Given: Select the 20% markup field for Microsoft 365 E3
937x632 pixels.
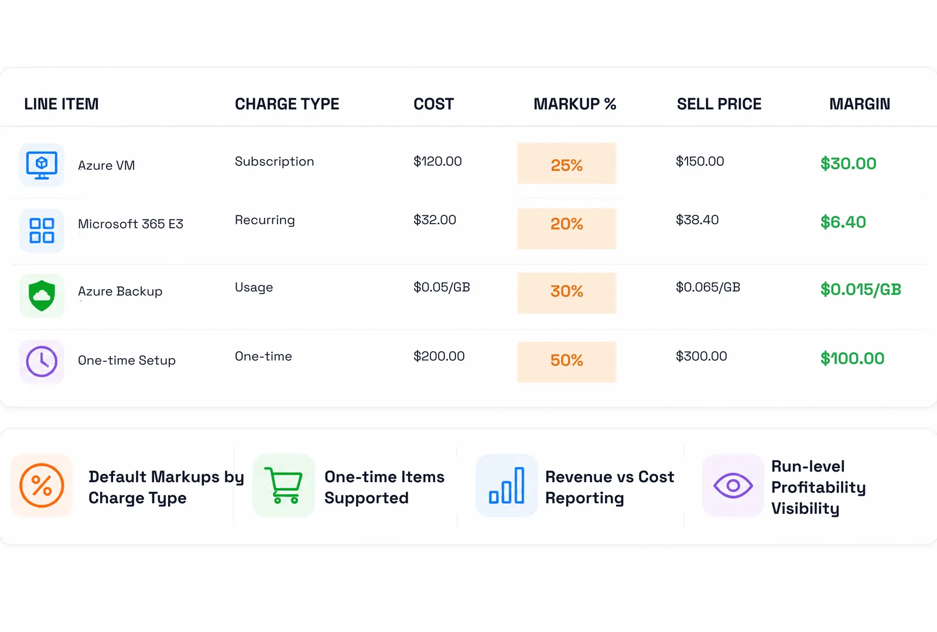Looking at the screenshot, I should pyautogui.click(x=567, y=229).
